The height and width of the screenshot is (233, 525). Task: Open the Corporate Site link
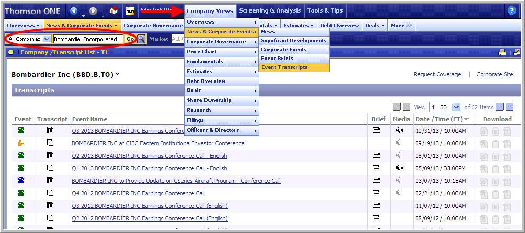[x=495, y=75]
